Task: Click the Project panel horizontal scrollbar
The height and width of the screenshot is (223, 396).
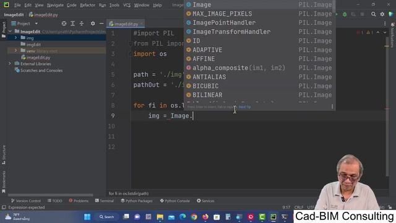Action: pyautogui.click(x=51, y=195)
